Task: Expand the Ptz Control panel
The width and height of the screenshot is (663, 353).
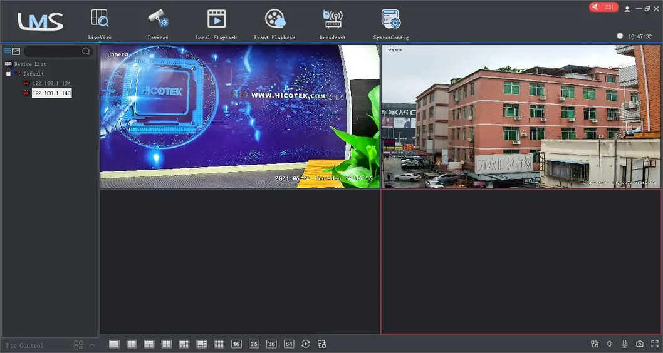Action: point(92,345)
